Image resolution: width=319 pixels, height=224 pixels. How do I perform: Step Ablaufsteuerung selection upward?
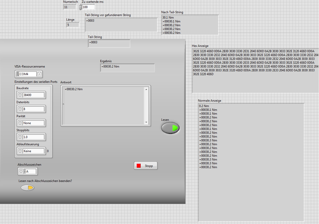click(x=20, y=150)
